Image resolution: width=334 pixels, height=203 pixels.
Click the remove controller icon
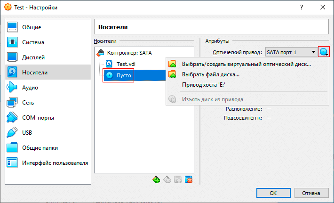point(167,180)
